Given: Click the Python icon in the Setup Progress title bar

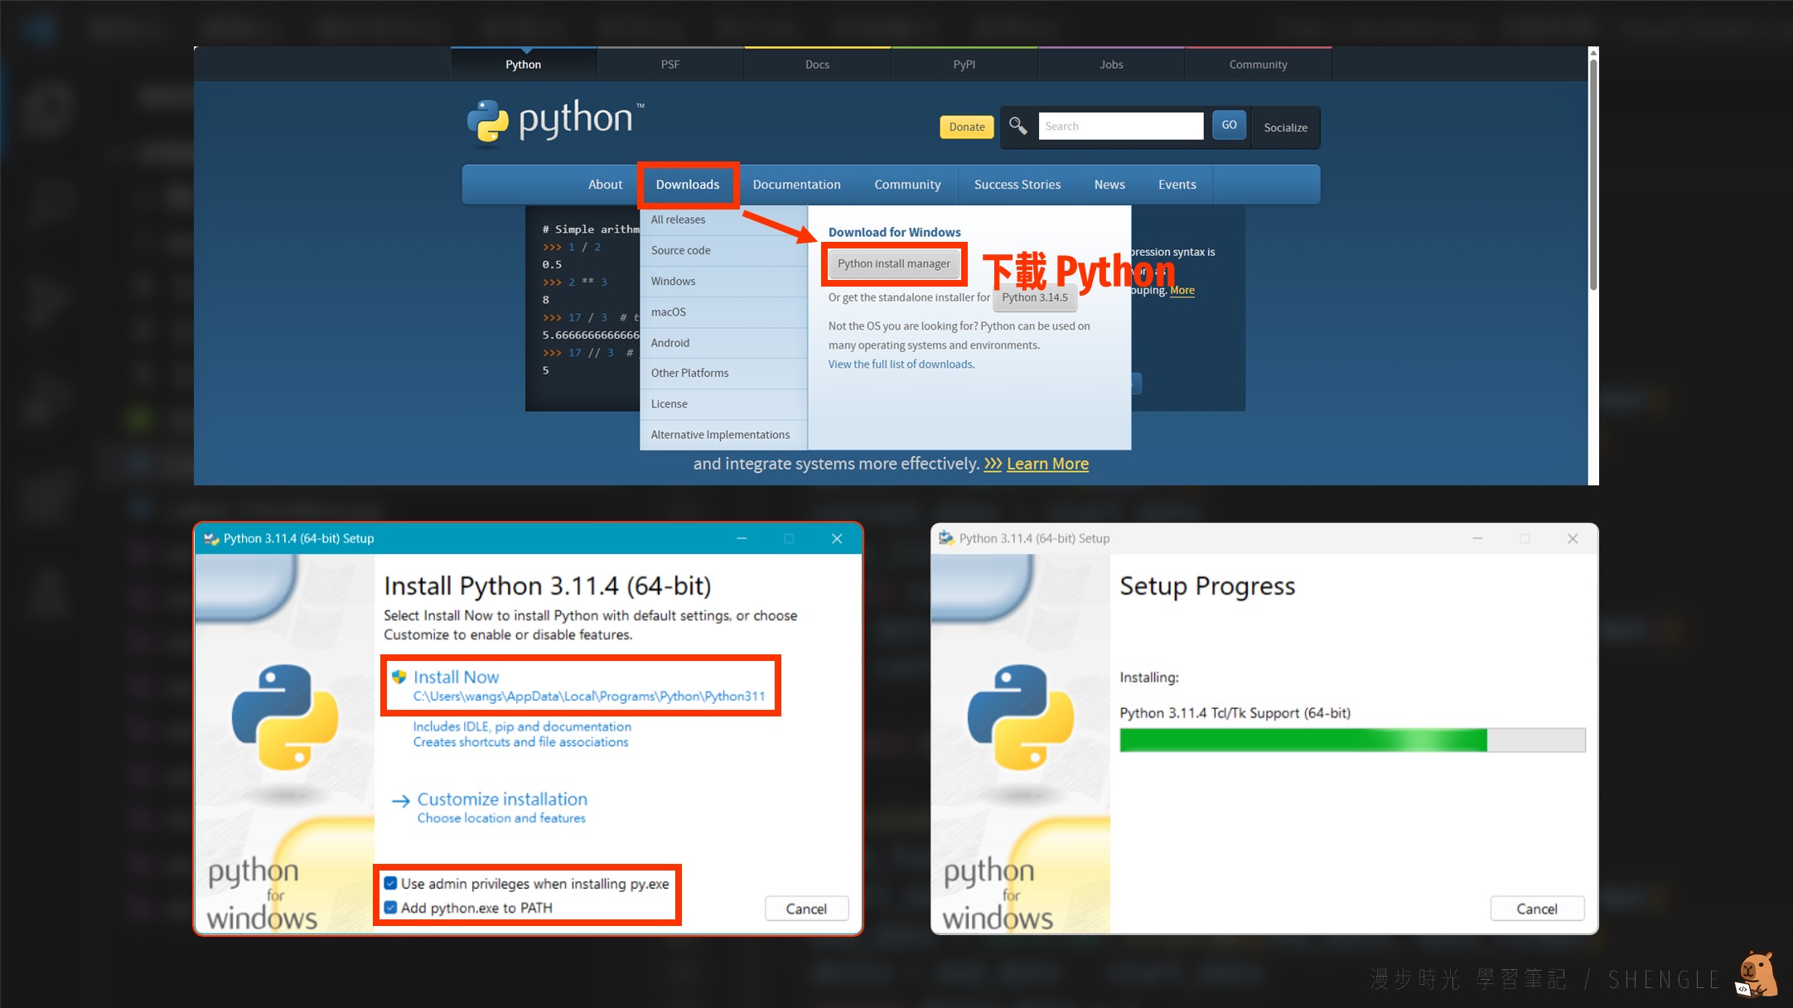Looking at the screenshot, I should coord(946,538).
